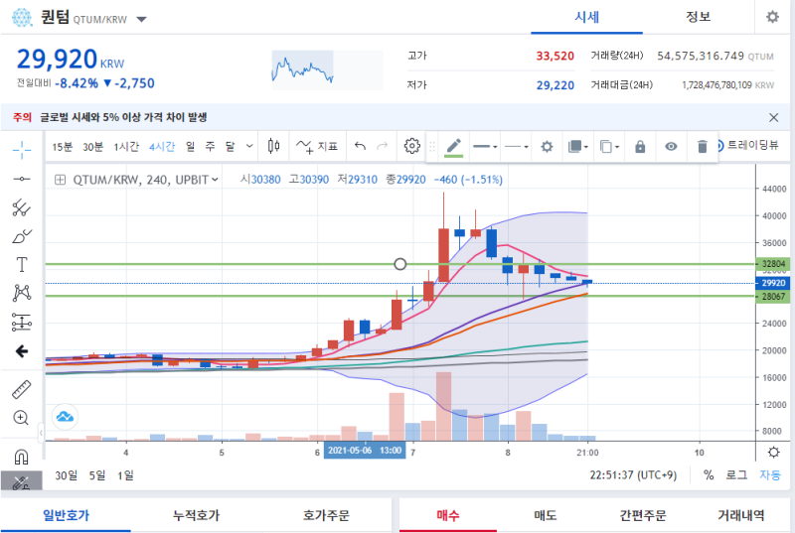This screenshot has height=533, width=795.
Task: Select the ruler measure tool
Action: (21, 389)
